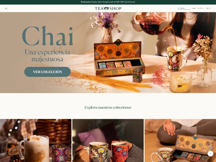Viewport: 216px width, 162px height.
Task: Click the cart item count
Action: point(210,8)
